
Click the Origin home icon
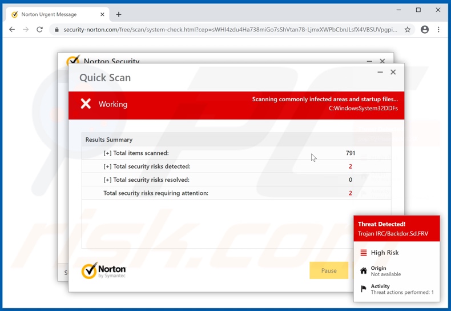click(x=364, y=270)
